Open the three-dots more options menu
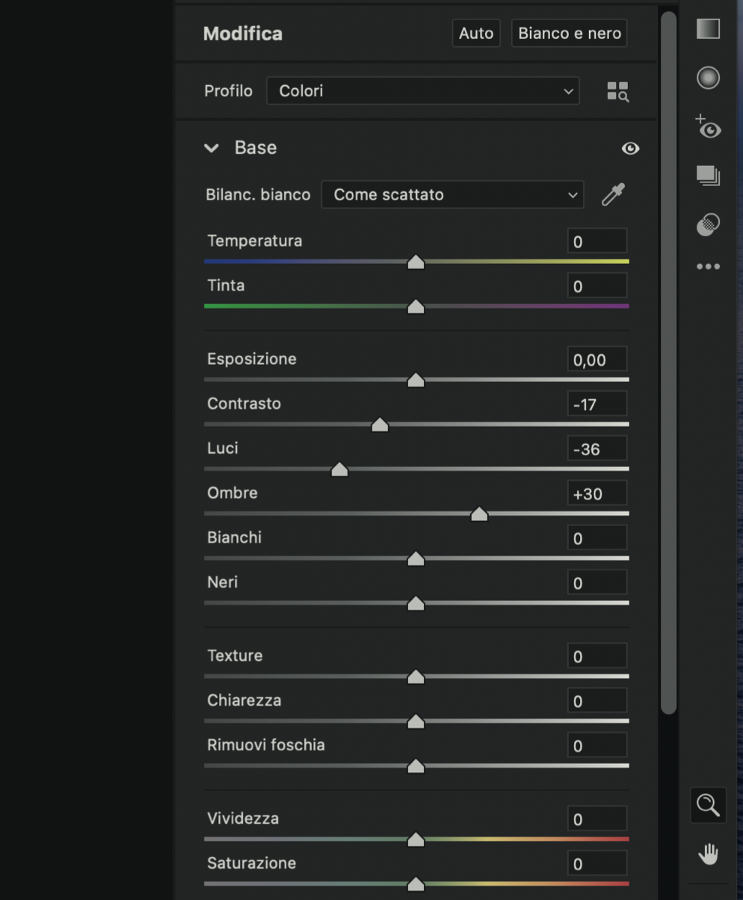 pyautogui.click(x=708, y=266)
